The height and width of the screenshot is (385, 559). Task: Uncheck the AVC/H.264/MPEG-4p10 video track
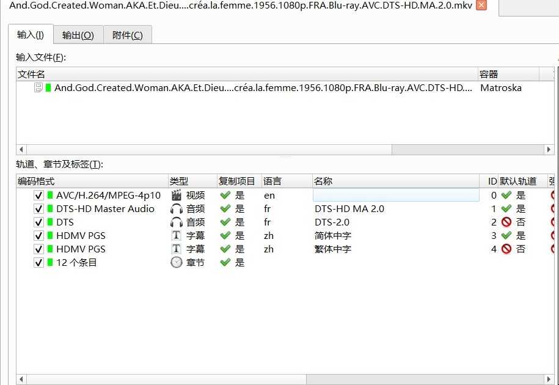38,196
